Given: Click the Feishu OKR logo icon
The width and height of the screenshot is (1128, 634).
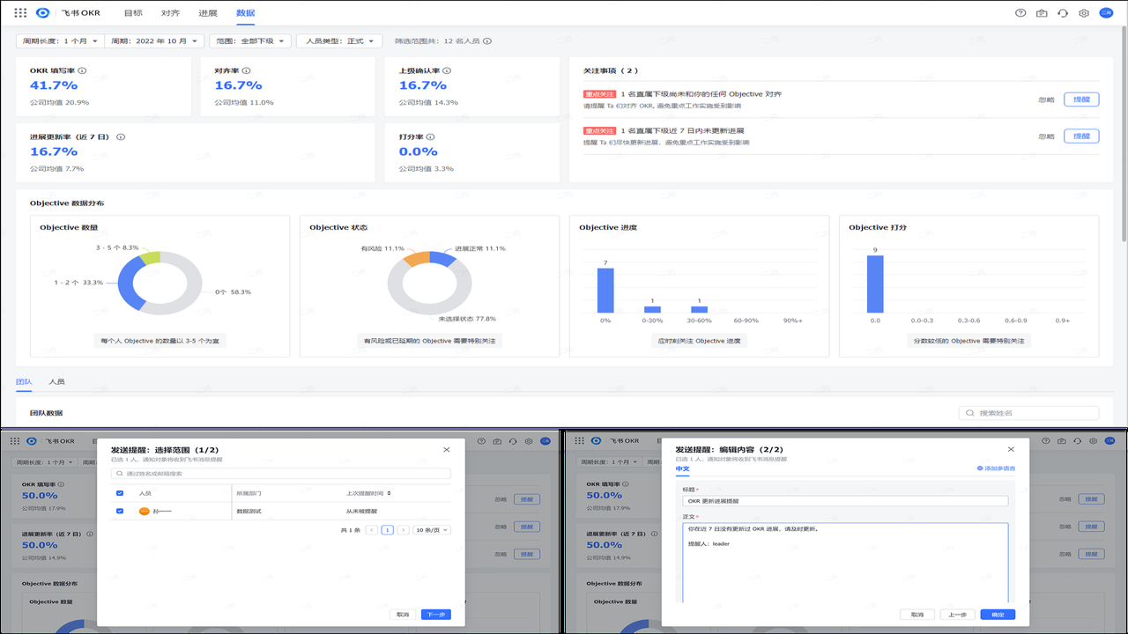Looking at the screenshot, I should coord(43,13).
